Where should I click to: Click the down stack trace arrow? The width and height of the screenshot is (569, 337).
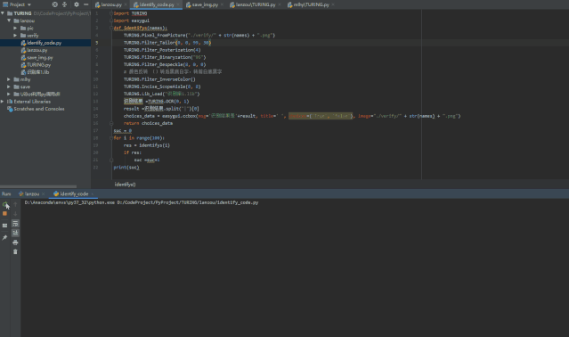tap(15, 214)
